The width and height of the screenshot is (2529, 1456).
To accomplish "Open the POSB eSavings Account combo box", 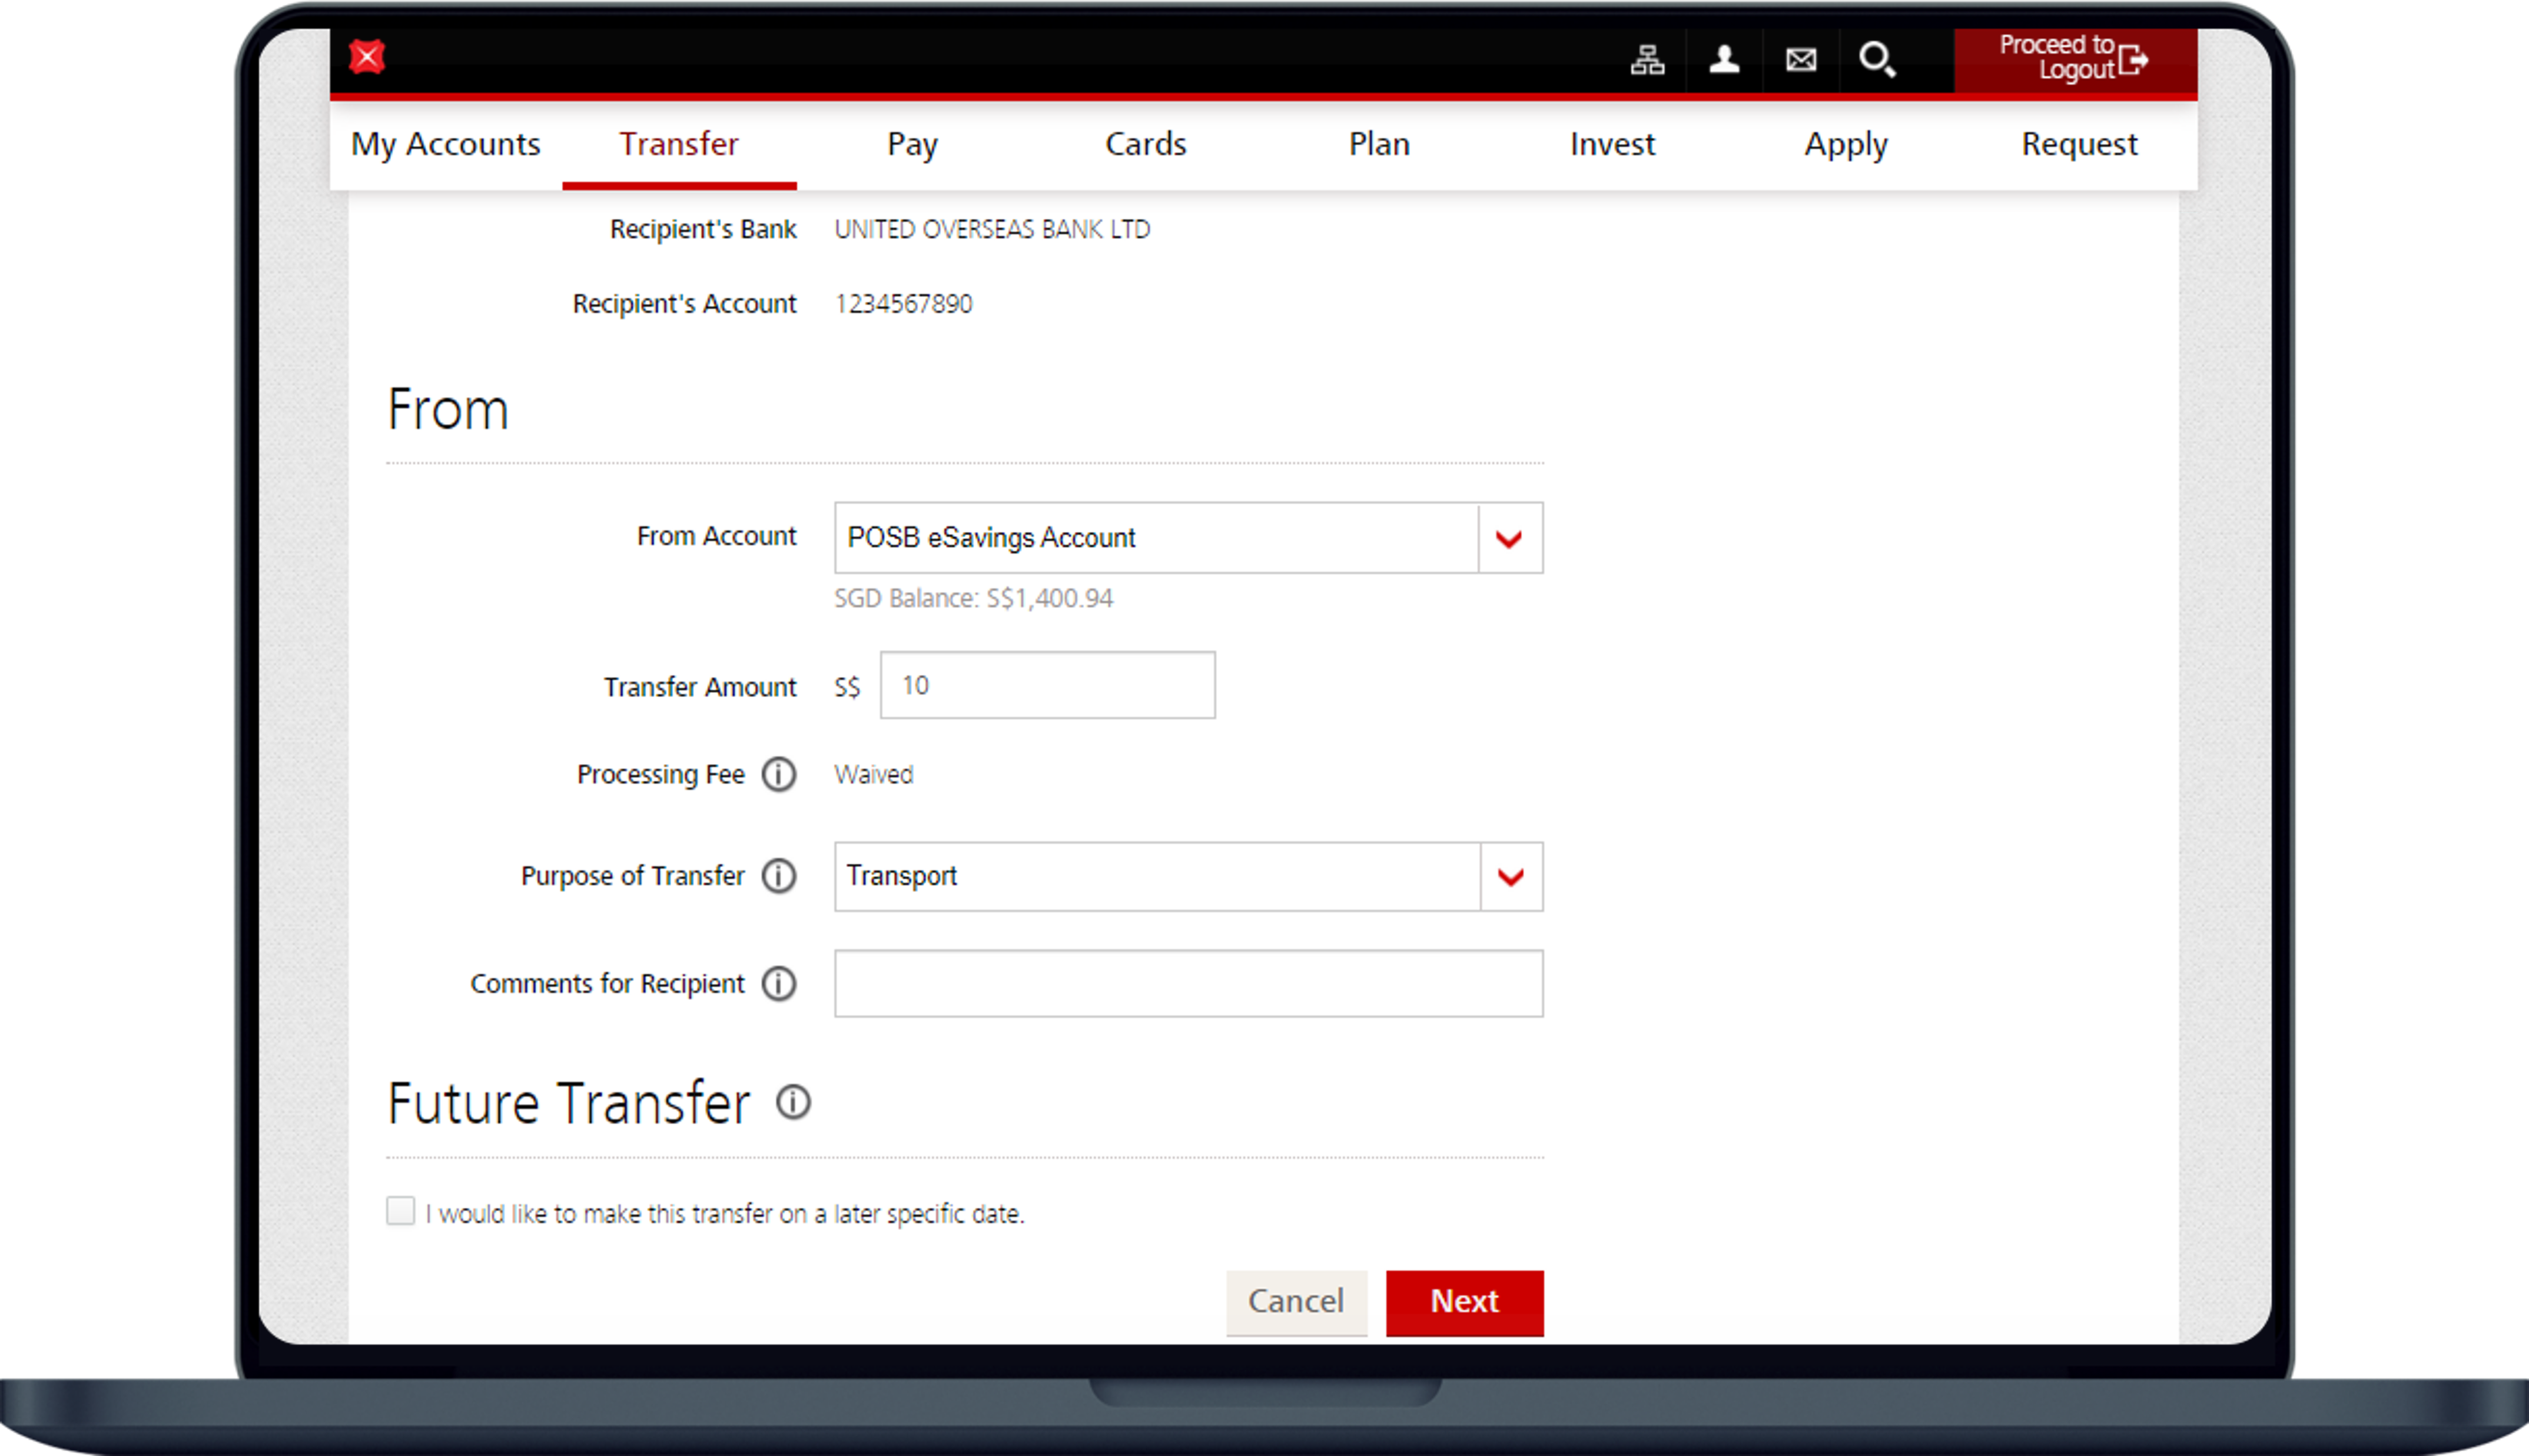I will coord(1156,539).
